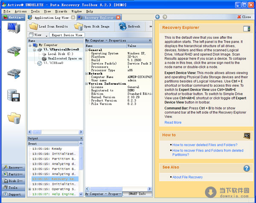Image resolution: width=256 pixels, height=203 pixels.
Task: Open the Disk Image section in command bar
Action: (14, 181)
